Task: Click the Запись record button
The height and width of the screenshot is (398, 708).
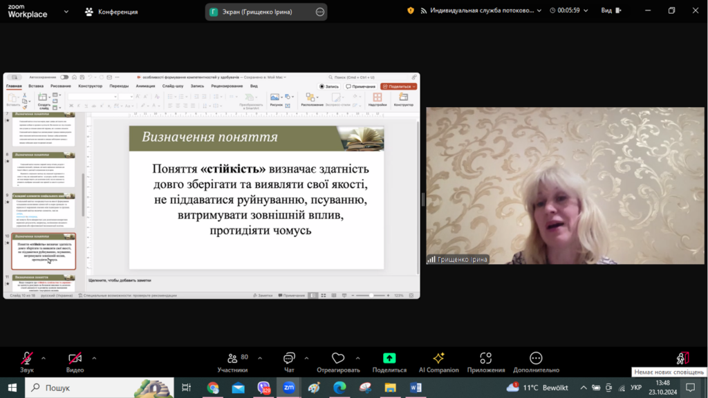Action: point(329,86)
